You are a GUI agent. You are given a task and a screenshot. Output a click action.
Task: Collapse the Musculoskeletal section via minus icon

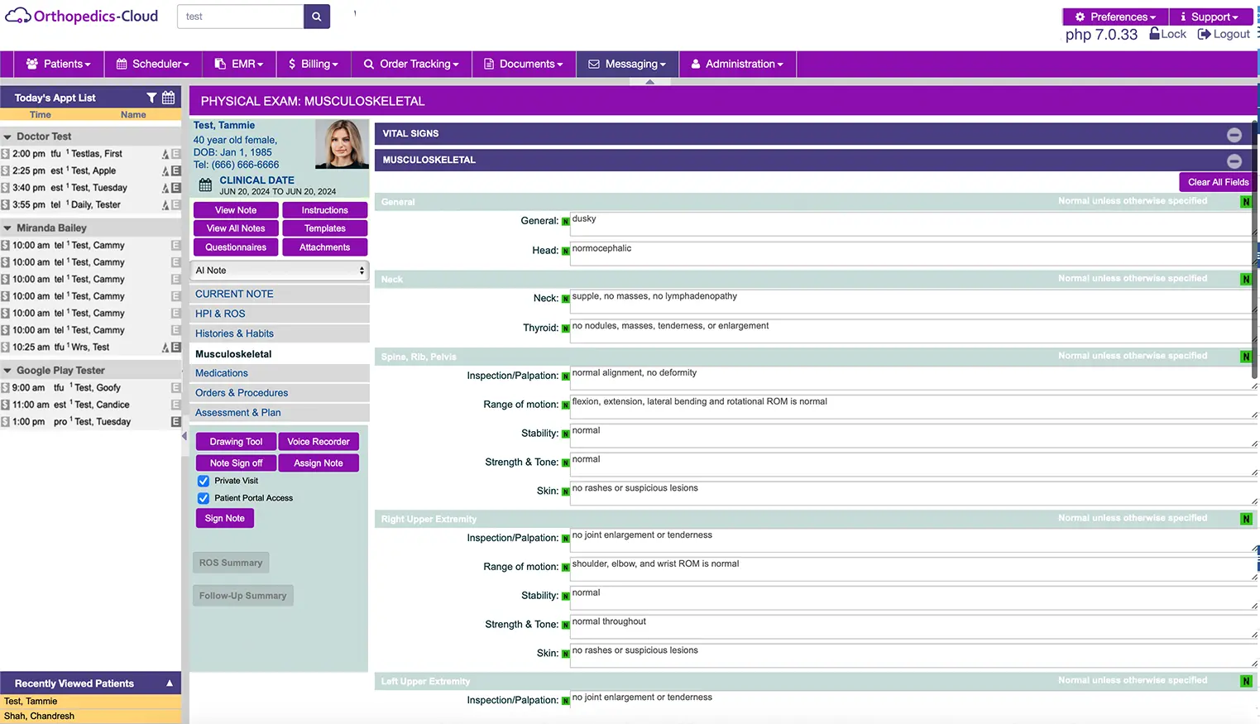pos(1234,161)
